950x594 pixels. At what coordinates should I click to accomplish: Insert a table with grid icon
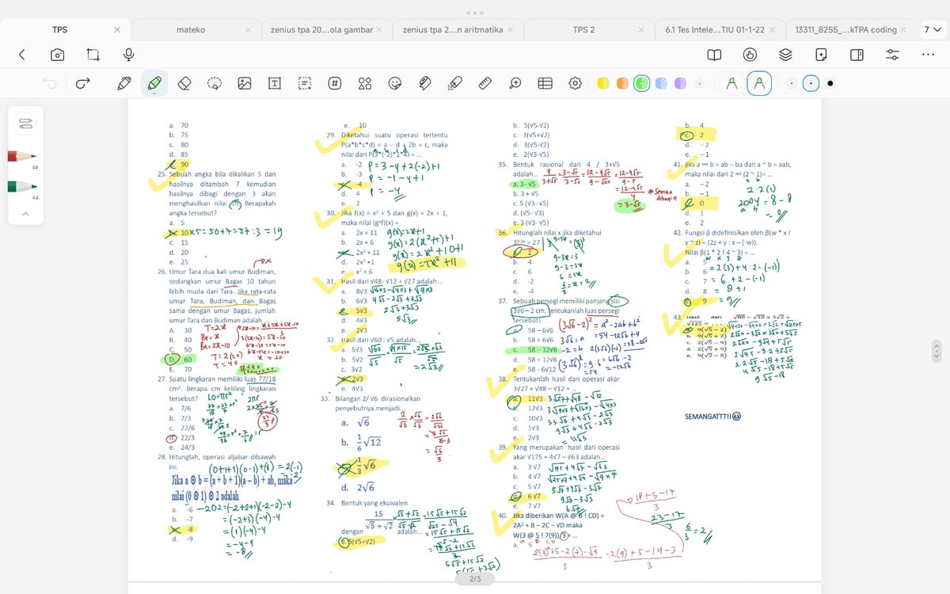coord(545,83)
